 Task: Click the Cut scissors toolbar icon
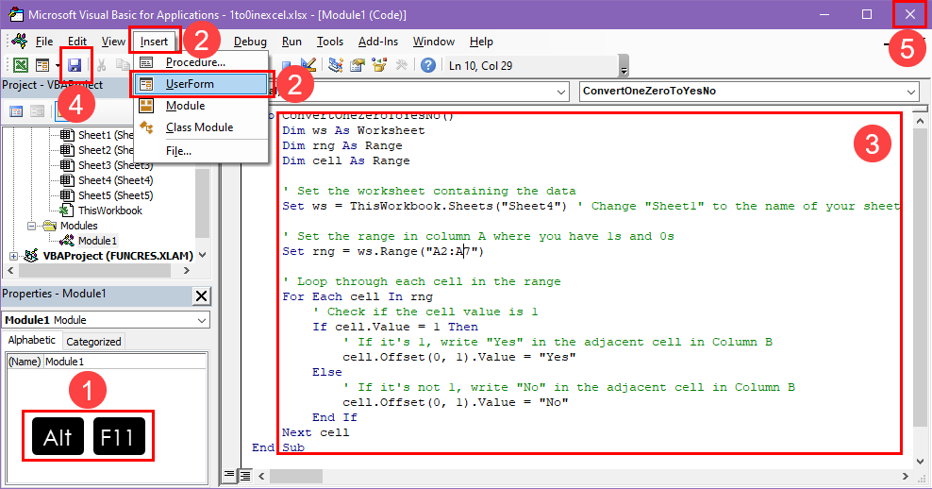click(102, 65)
